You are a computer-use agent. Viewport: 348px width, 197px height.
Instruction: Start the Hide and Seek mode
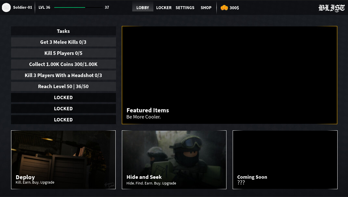[174, 160]
